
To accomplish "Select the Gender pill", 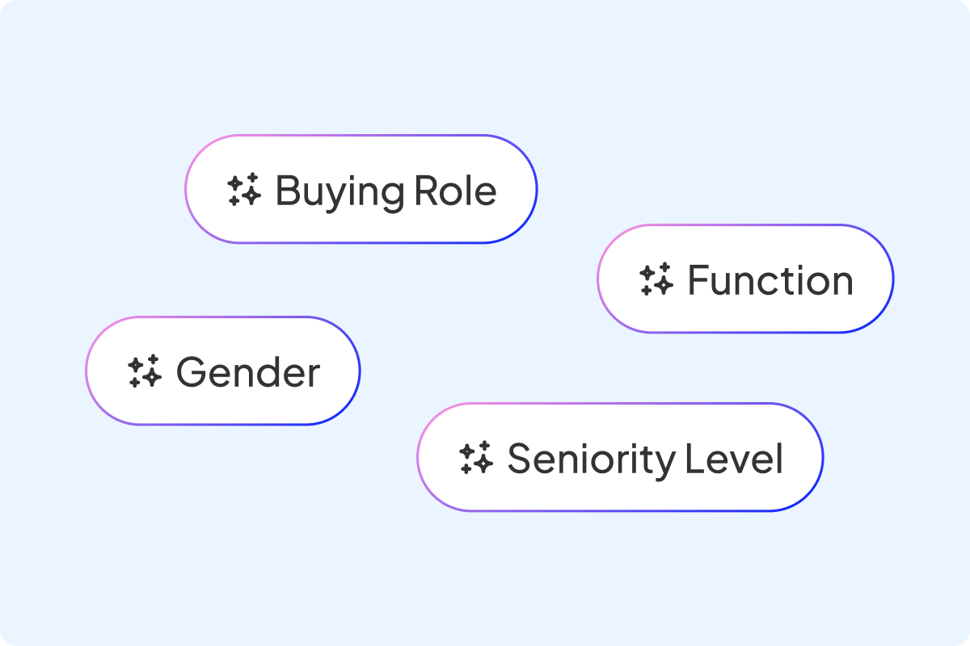I will (x=222, y=371).
